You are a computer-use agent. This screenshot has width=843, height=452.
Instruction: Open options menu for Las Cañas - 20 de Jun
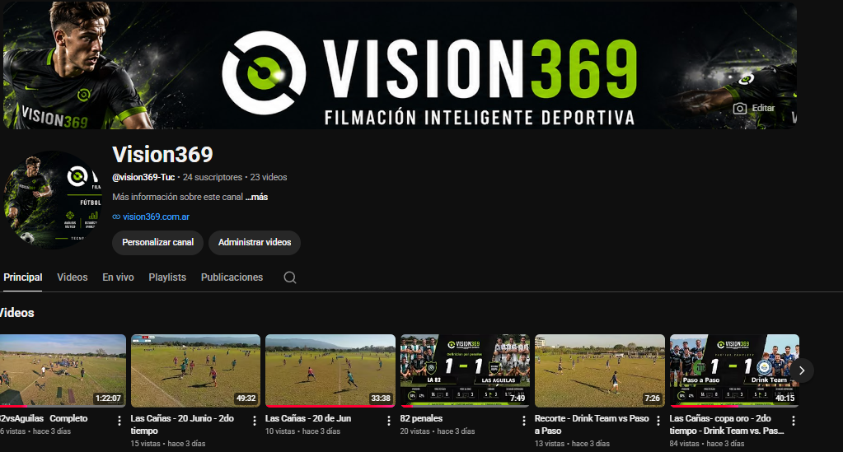(389, 421)
